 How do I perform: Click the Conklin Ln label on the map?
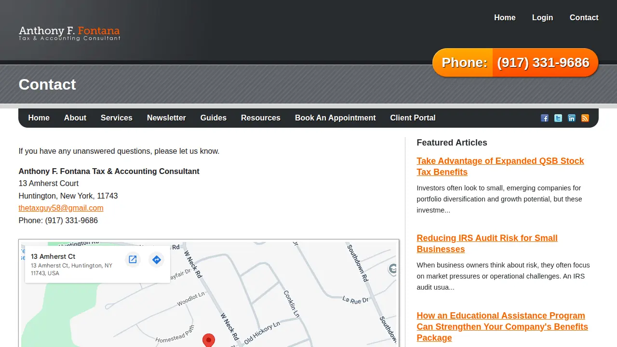tap(292, 304)
